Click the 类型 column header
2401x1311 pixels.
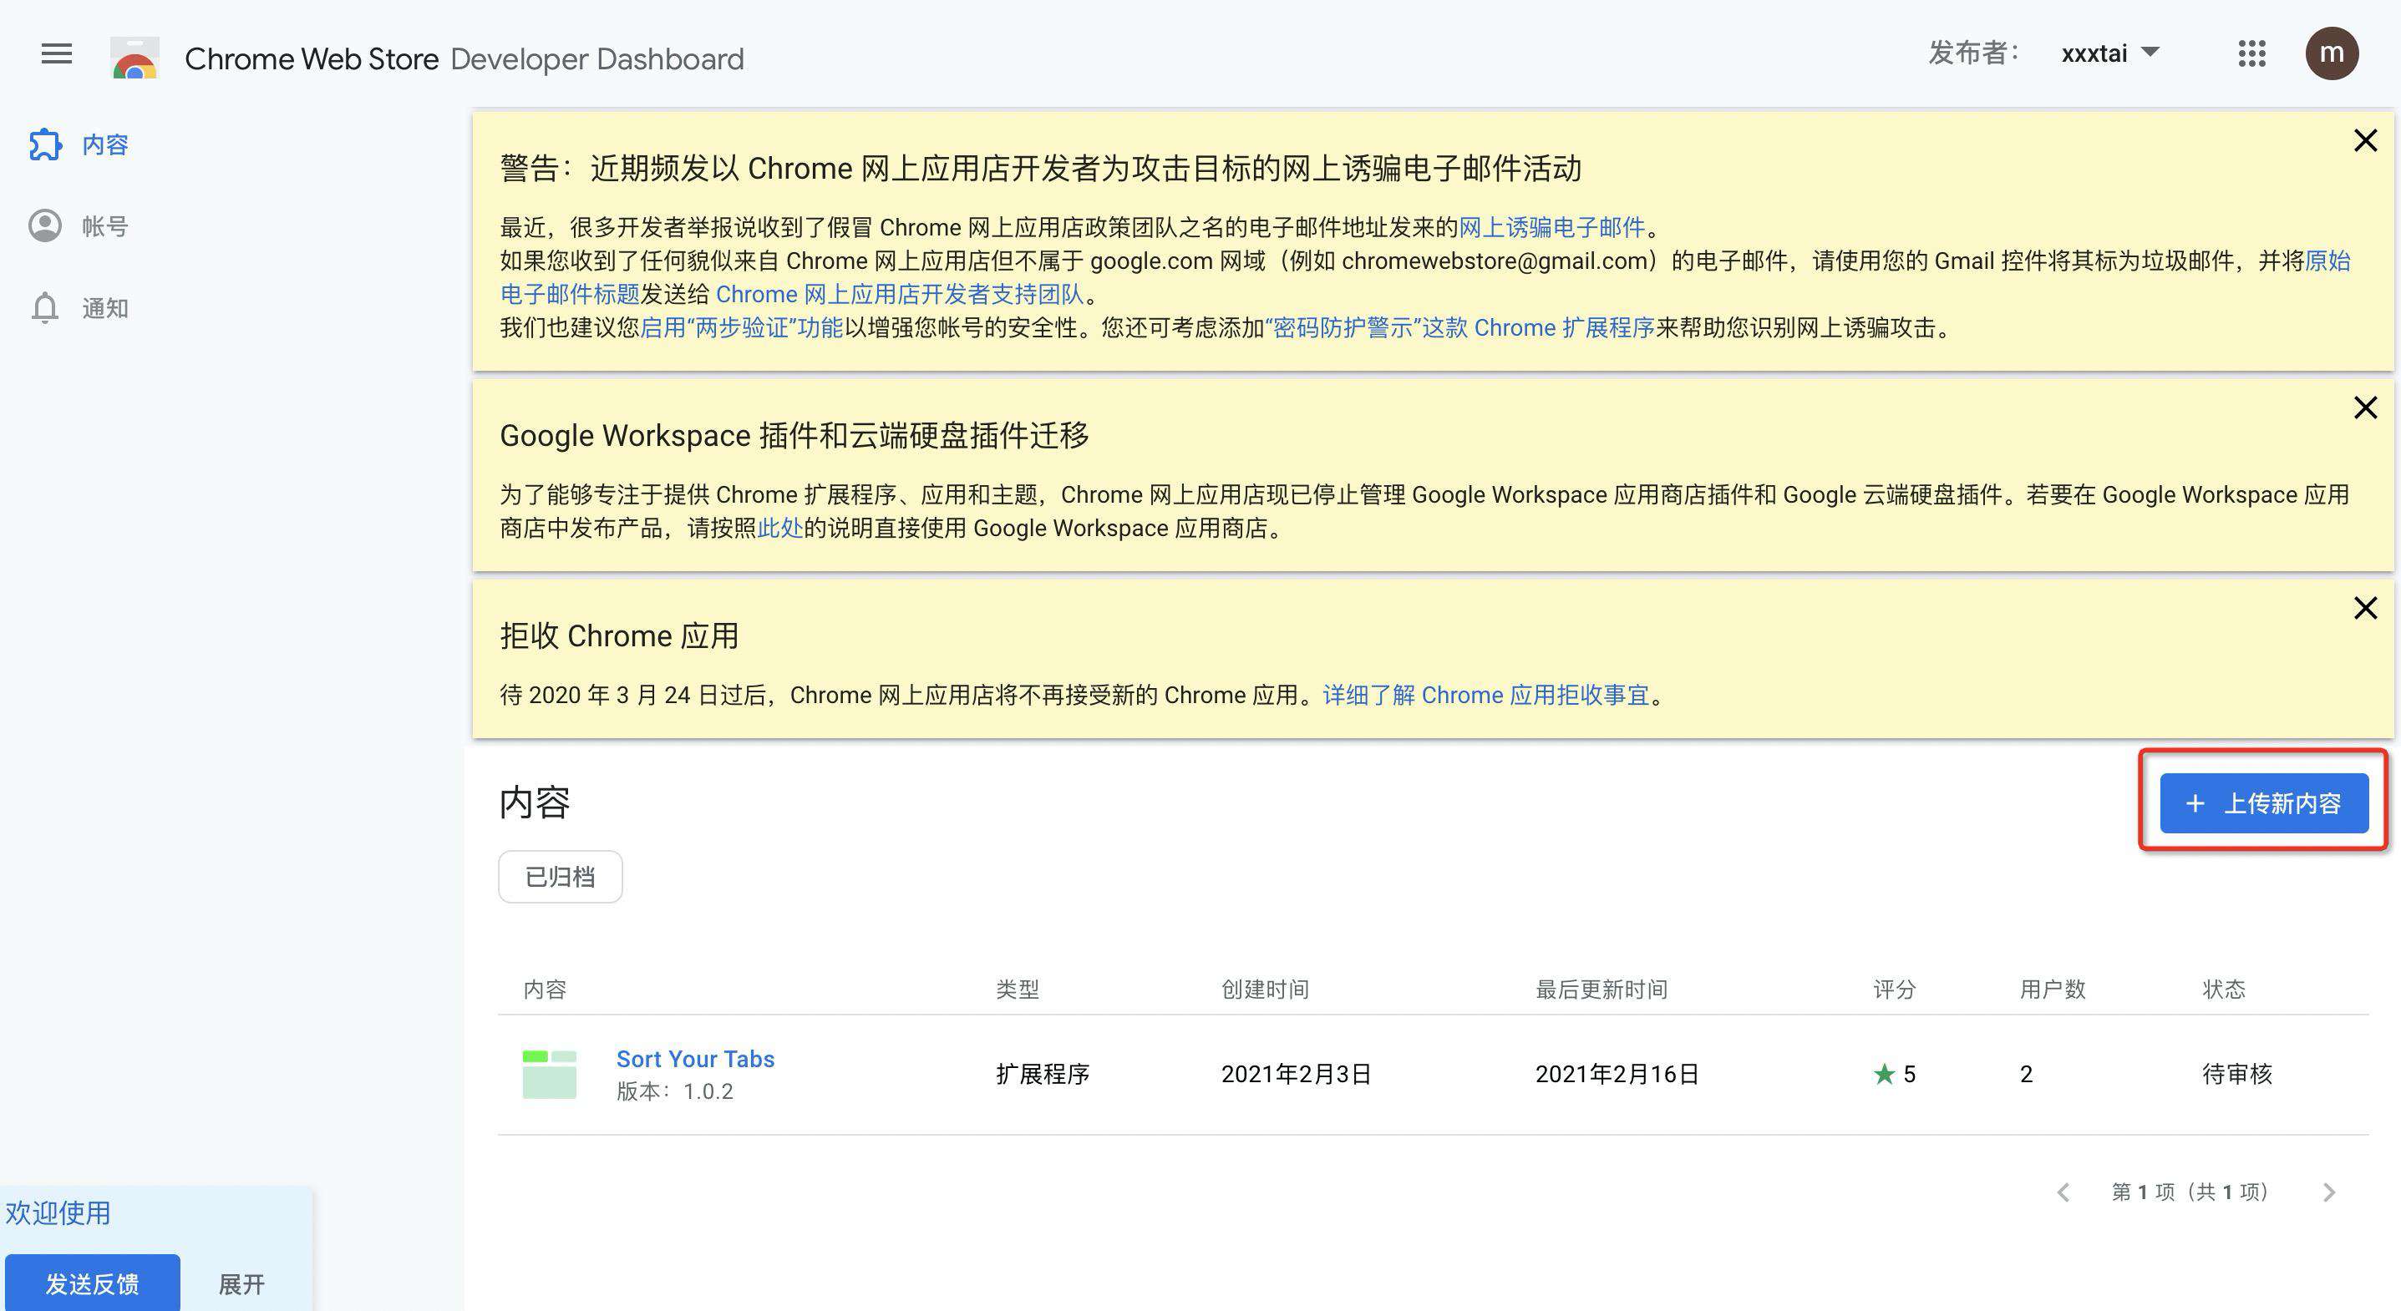tap(1017, 990)
